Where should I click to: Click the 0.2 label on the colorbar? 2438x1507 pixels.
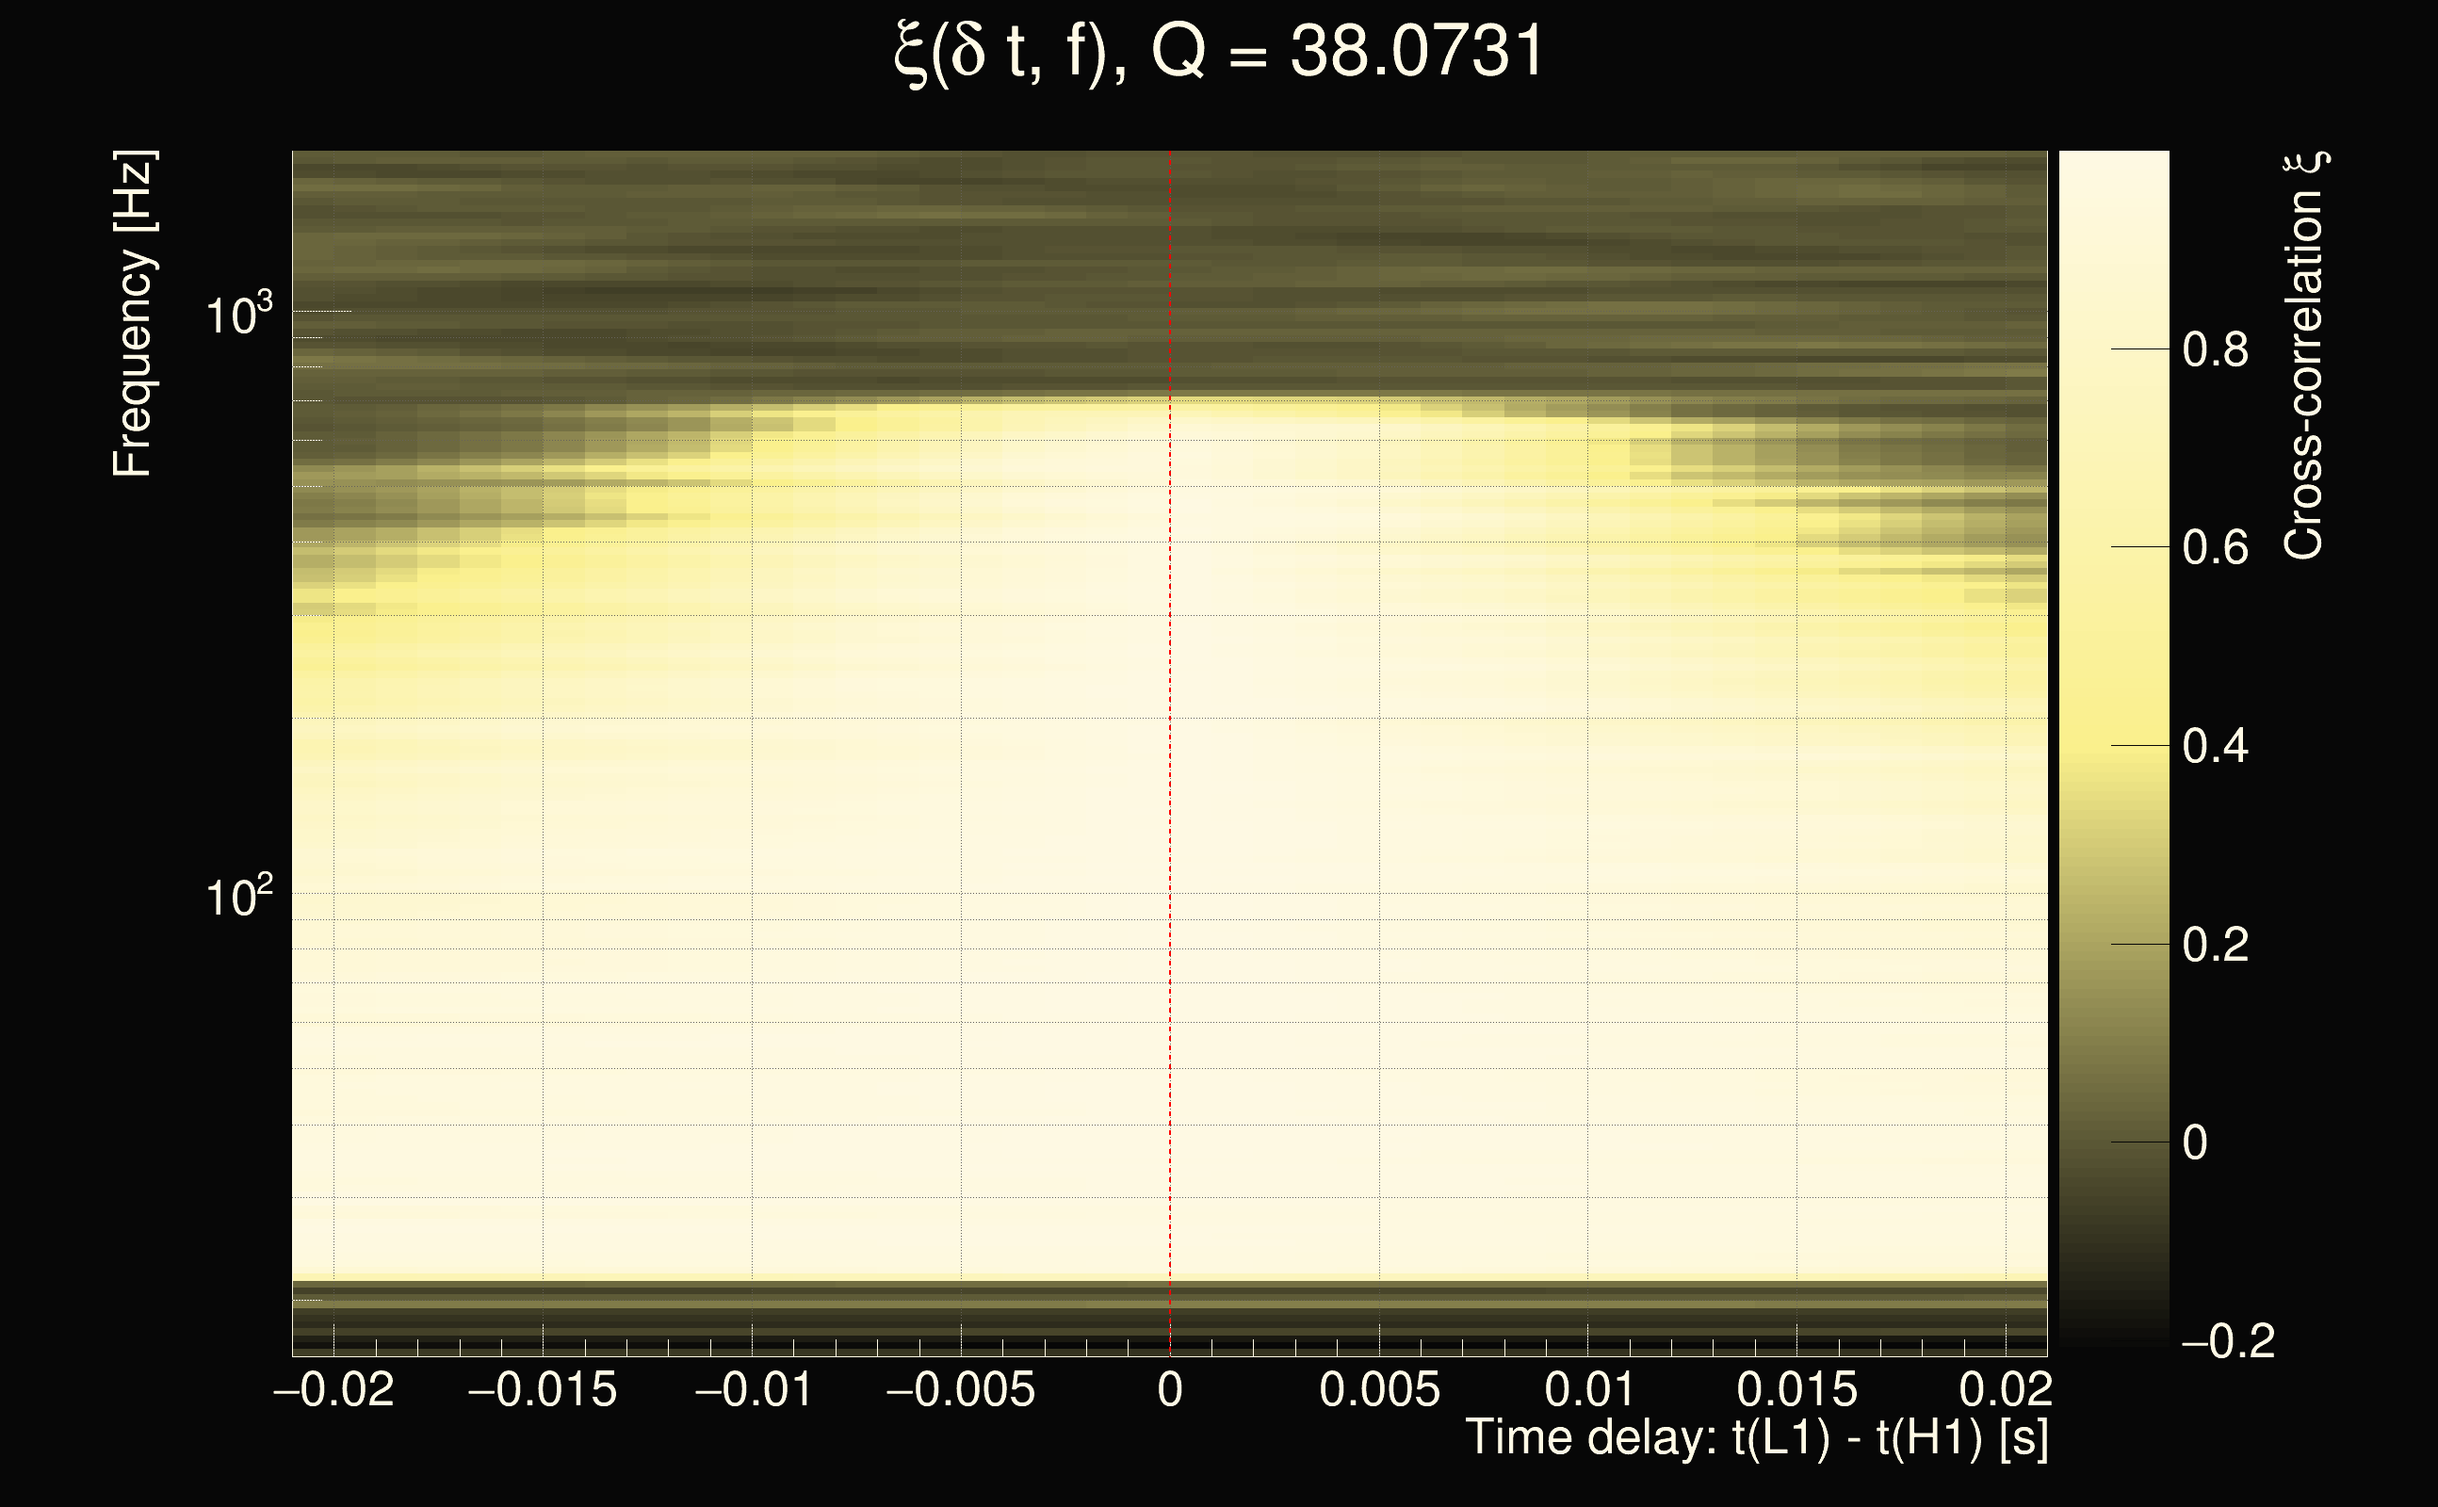2215,944
